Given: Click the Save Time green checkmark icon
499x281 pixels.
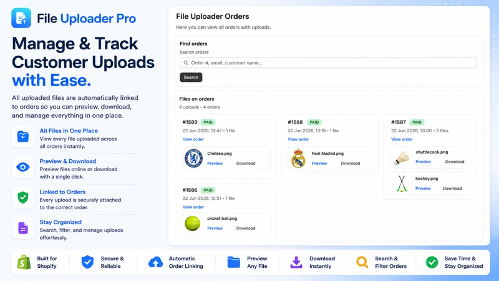Looking at the screenshot, I should pos(432,262).
